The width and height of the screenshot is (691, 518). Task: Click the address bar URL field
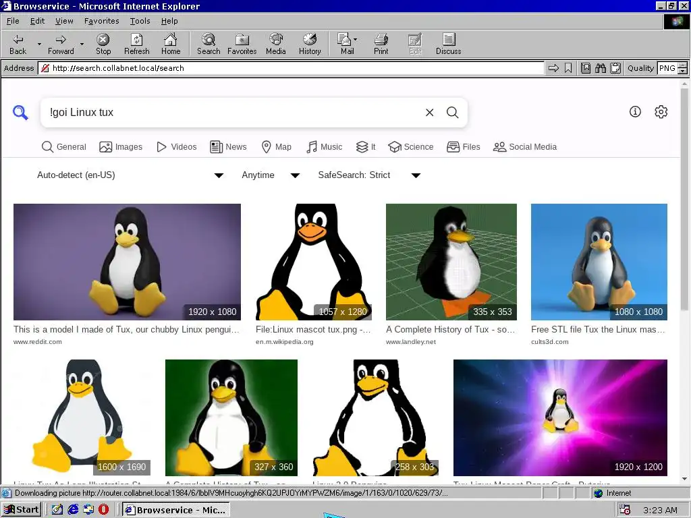point(291,68)
